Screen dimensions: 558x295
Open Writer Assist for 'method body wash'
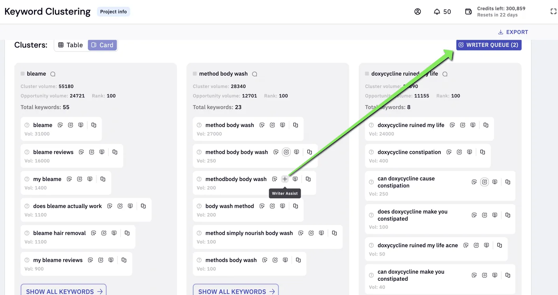click(272, 125)
